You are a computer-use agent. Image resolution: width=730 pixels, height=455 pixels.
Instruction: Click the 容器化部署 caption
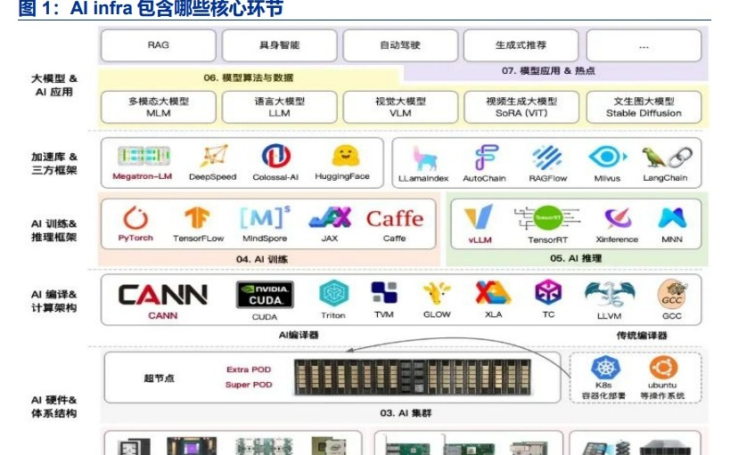[603, 396]
